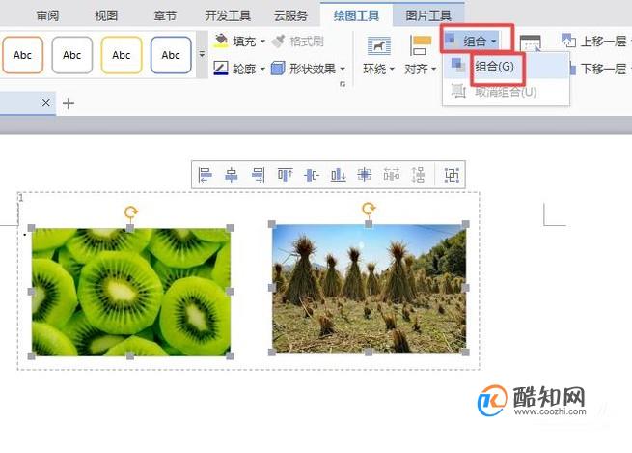632x453 pixels.
Task: Switch to the 审阅 tab
Action: point(47,15)
